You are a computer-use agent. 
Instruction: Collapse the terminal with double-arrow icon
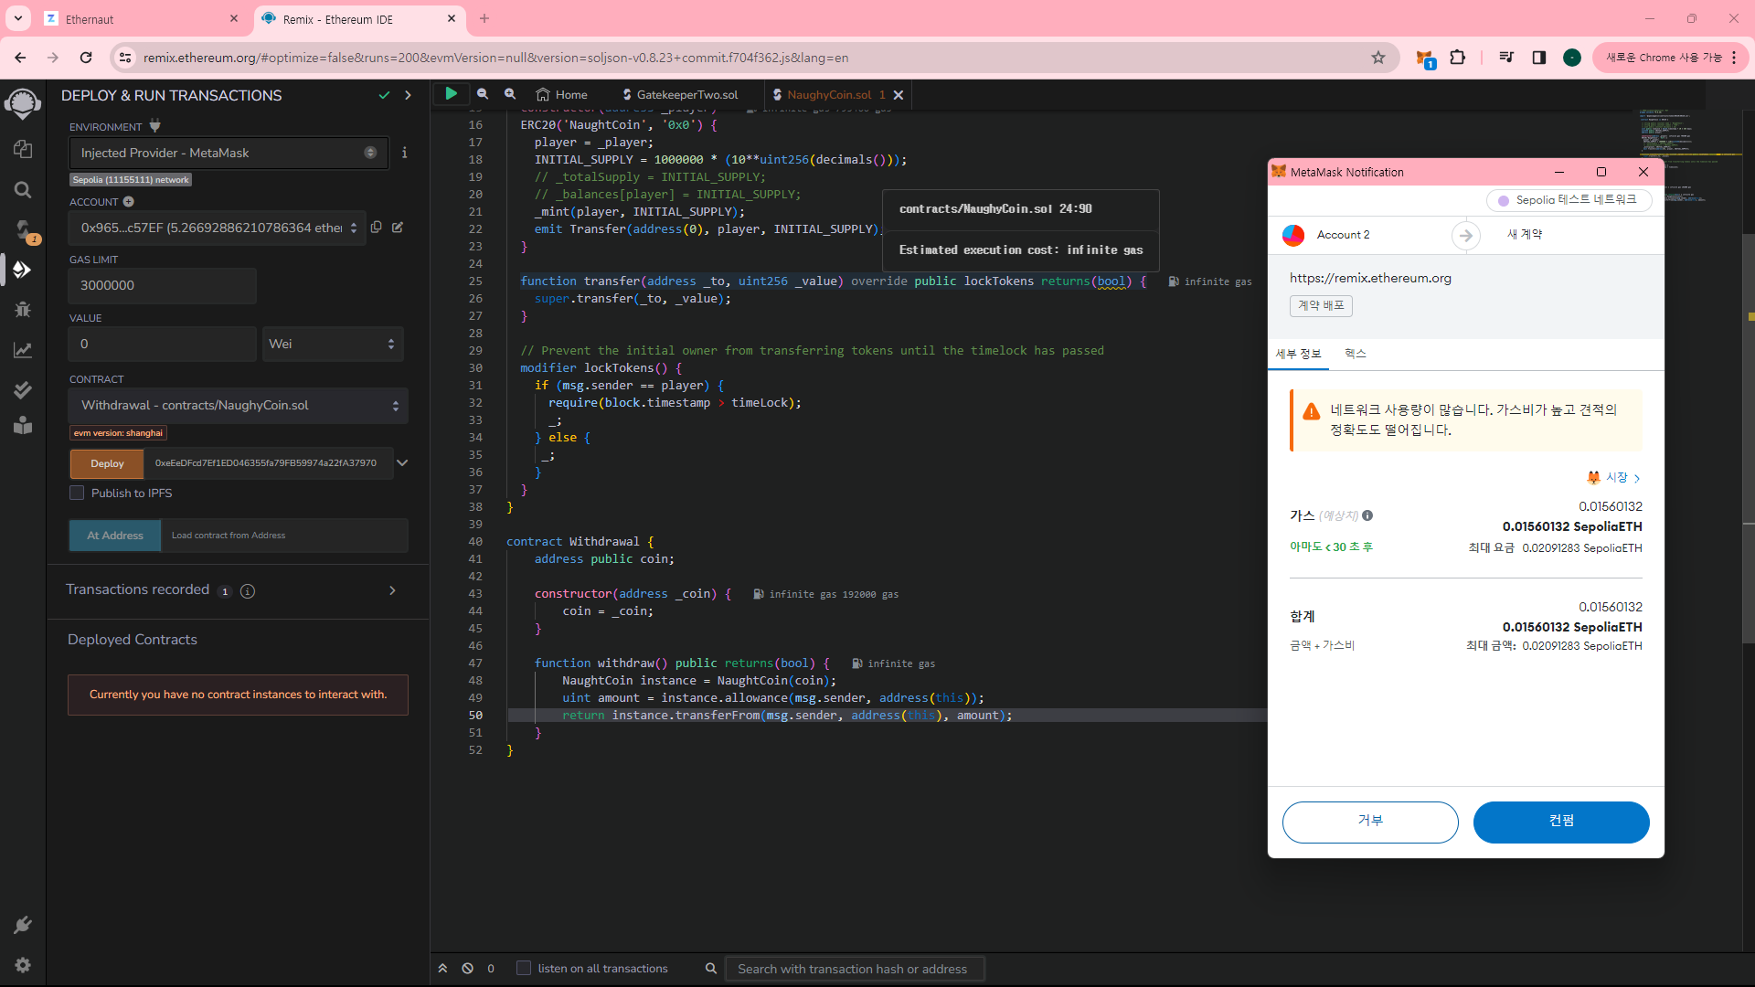[x=442, y=968]
